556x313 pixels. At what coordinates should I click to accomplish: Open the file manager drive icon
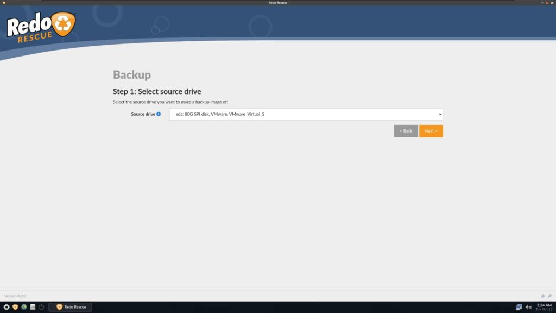33,307
